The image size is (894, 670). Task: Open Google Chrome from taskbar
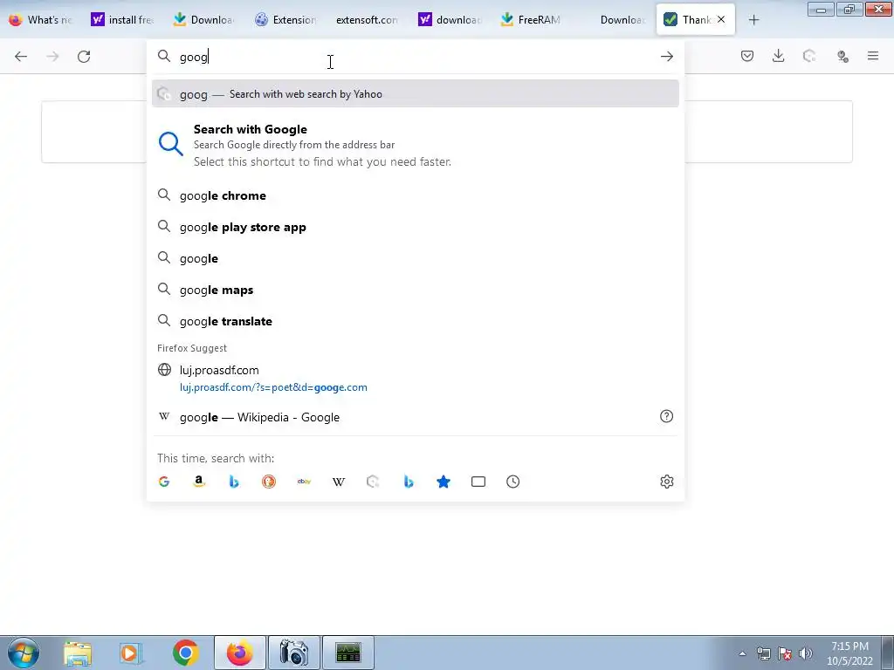click(185, 653)
